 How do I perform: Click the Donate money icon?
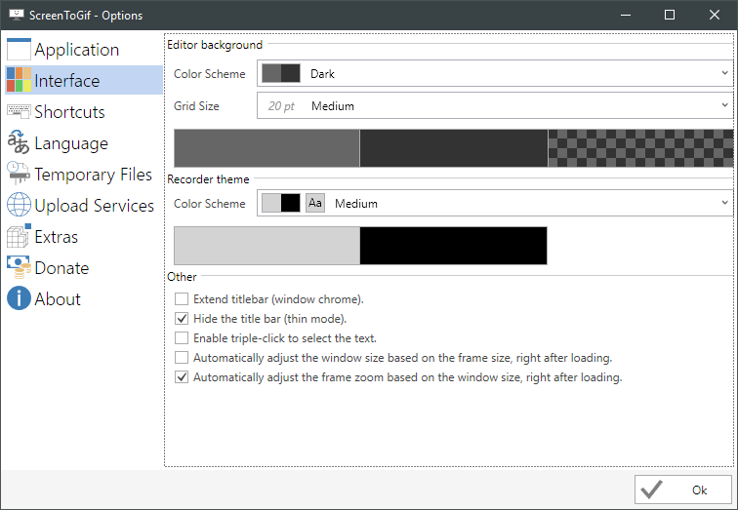tap(19, 267)
